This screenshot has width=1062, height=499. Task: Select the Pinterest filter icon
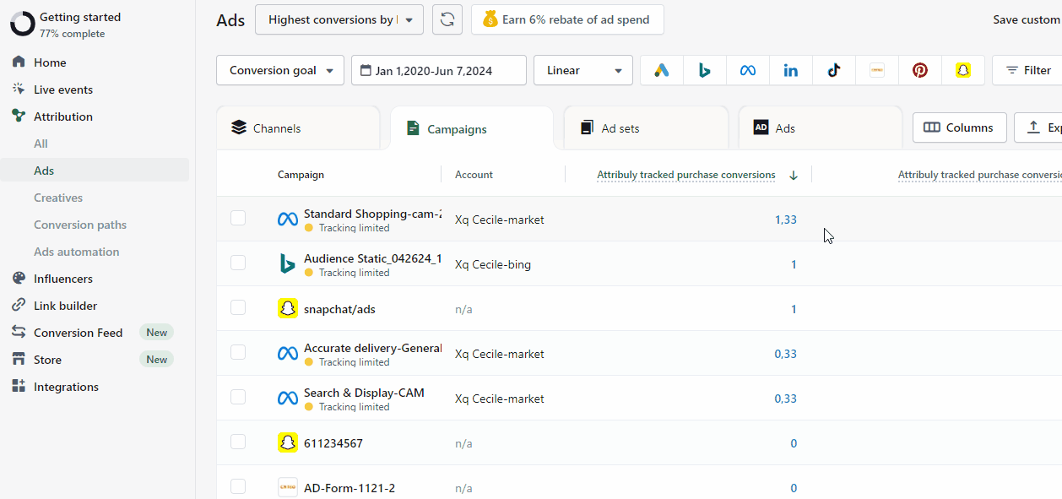[x=920, y=71]
